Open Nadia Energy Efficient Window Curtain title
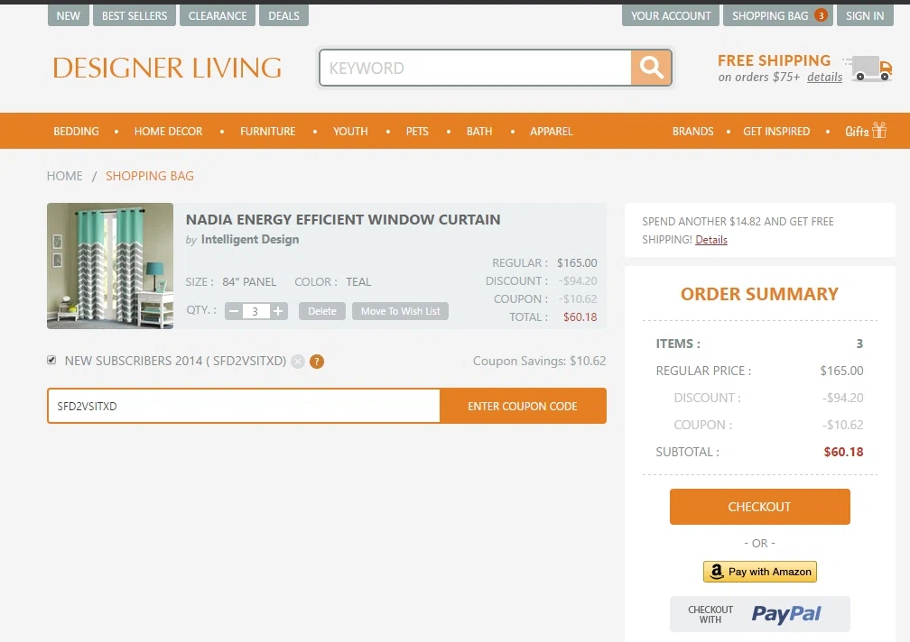910x642 pixels. tap(343, 220)
